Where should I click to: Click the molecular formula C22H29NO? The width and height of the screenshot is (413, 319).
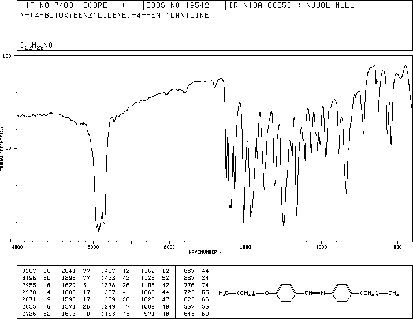pos(36,46)
